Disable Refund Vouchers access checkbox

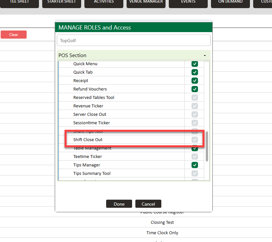[x=194, y=89]
